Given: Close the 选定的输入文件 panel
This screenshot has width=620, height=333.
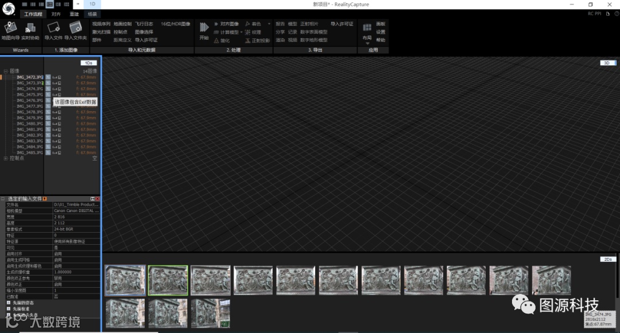Looking at the screenshot, I should pos(97,199).
